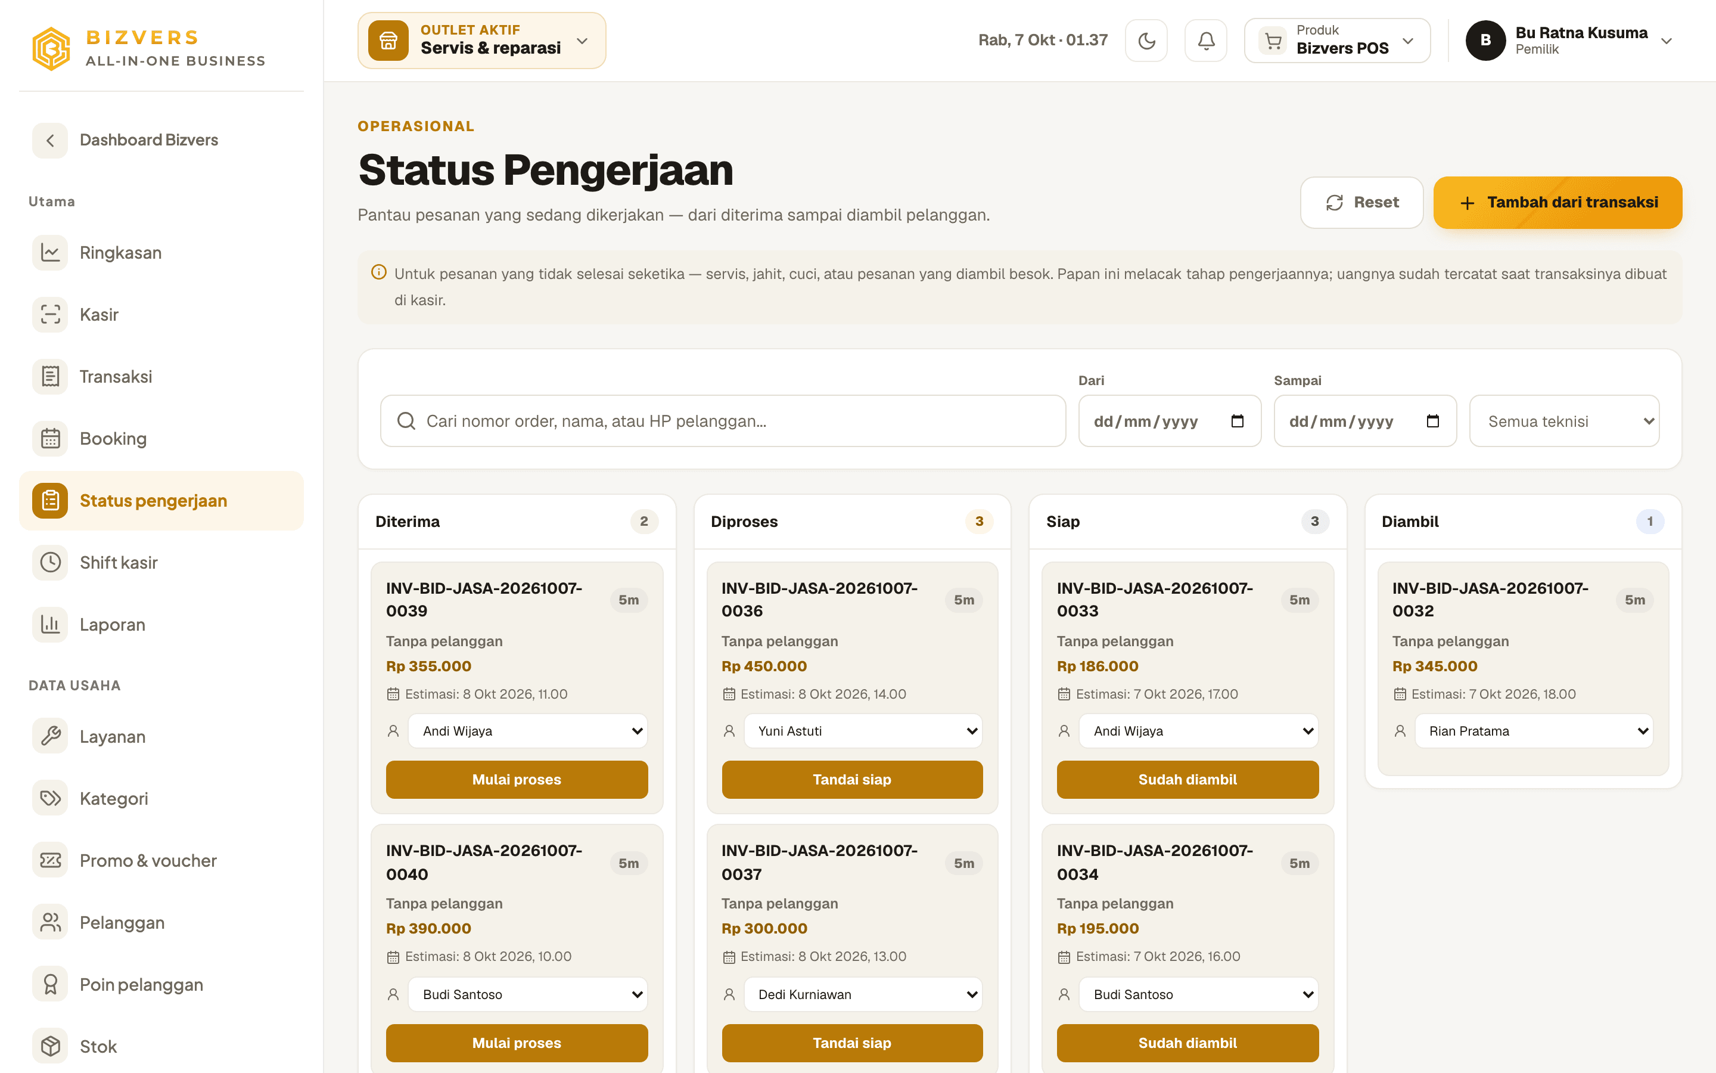Image resolution: width=1716 pixels, height=1073 pixels.
Task: Click Tambah dari transaksi button
Action: [x=1557, y=202]
